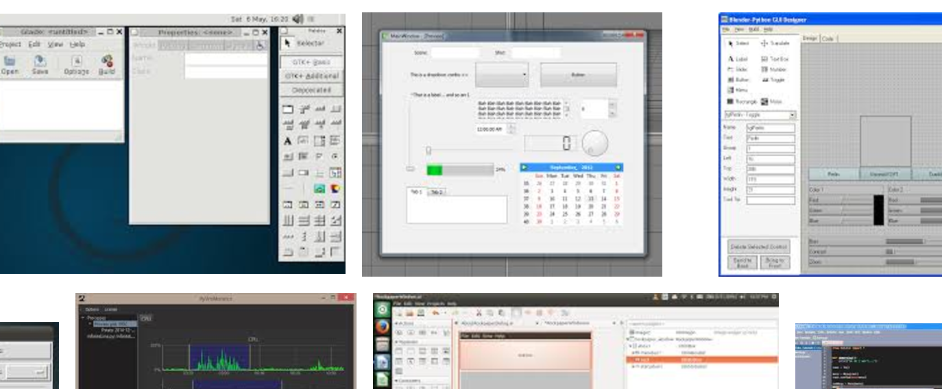
Task: Toggle the GTK+ Additional palette group
Action: pos(311,76)
